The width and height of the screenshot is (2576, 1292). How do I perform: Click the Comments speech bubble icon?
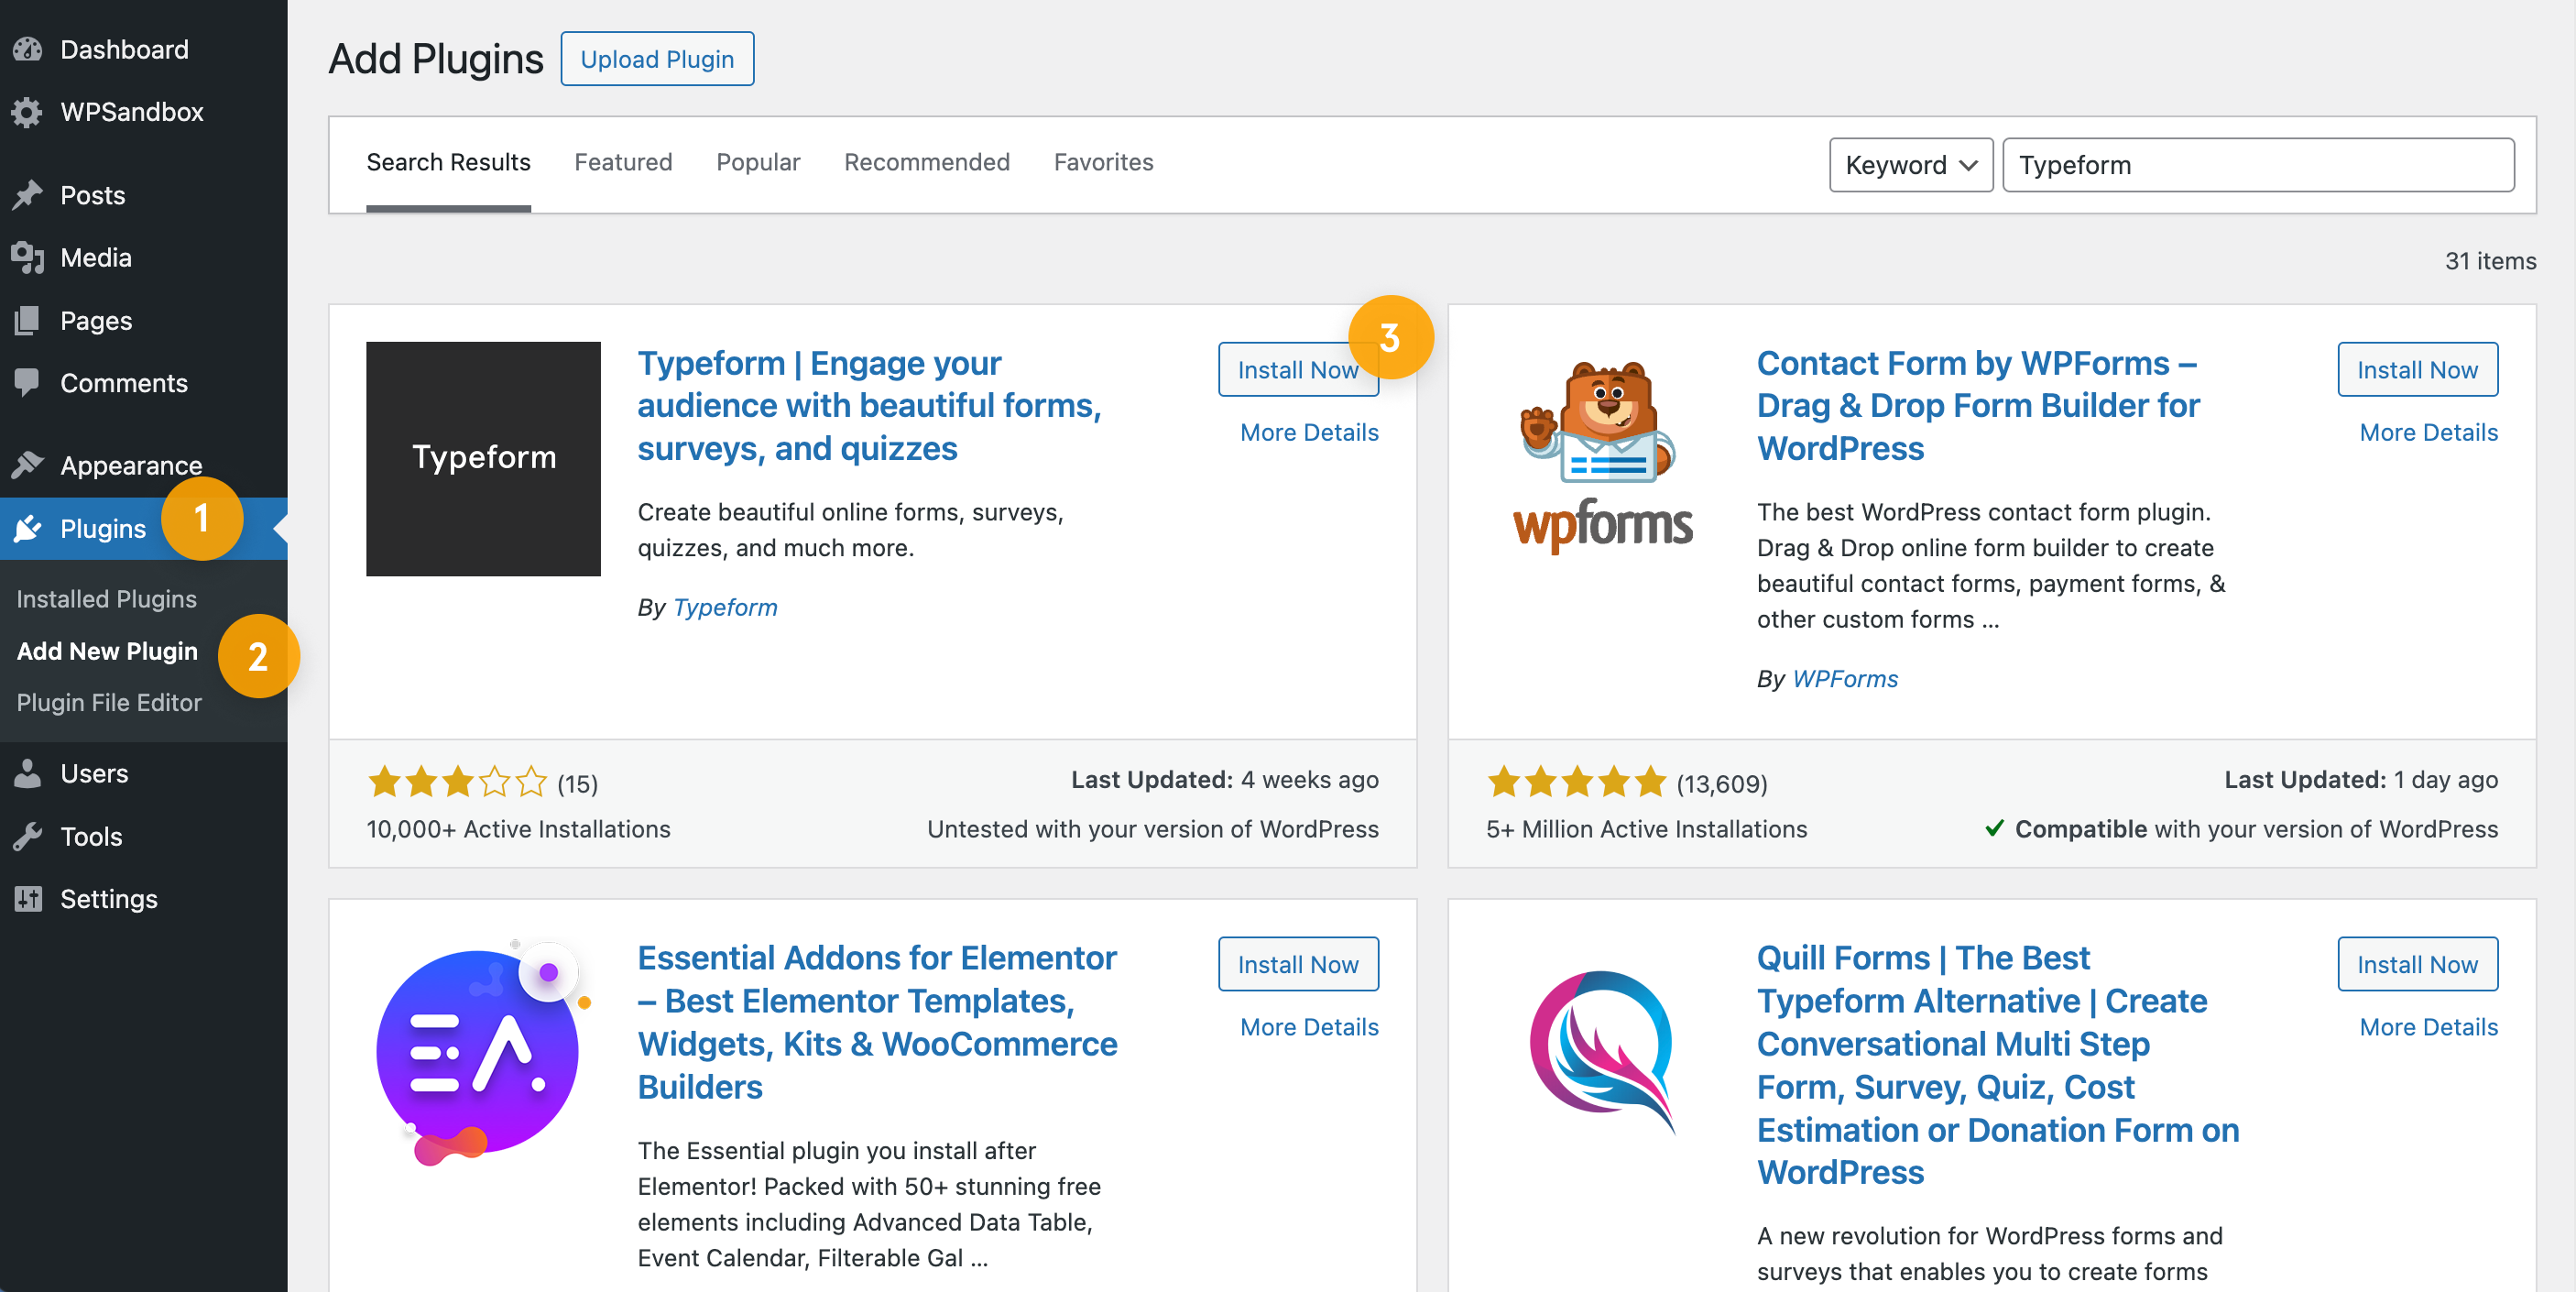click(28, 382)
